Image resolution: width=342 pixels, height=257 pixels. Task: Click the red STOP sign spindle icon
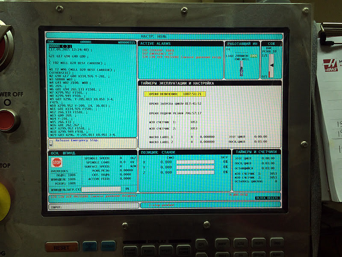tap(56, 163)
